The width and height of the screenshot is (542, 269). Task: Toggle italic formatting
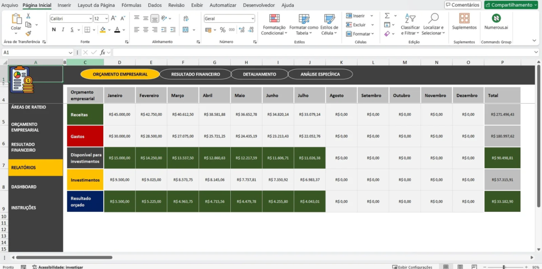coord(62,30)
